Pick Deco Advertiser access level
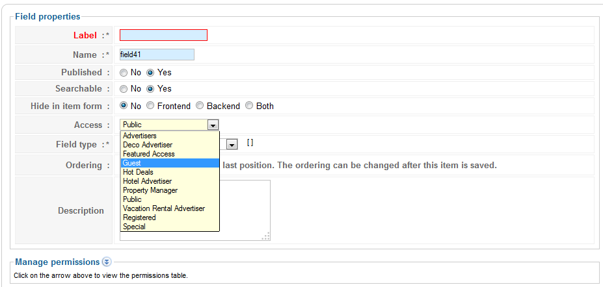This screenshot has height=287, width=603. pyautogui.click(x=170, y=145)
